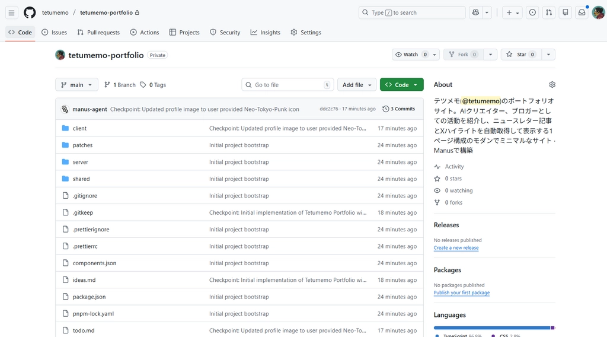Switch to the Issues tab

54,33
